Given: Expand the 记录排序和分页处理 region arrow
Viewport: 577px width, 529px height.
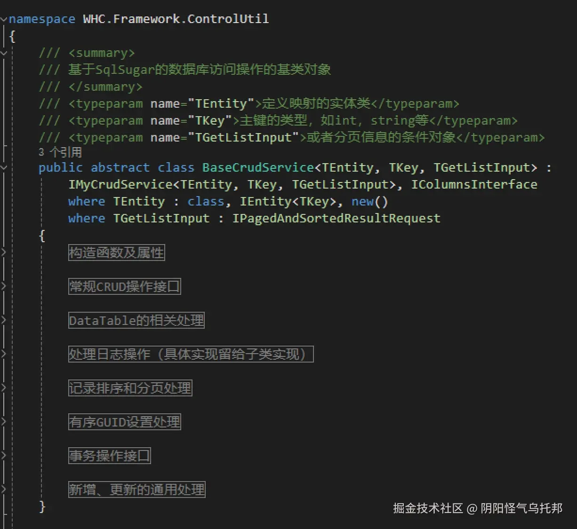Looking at the screenshot, I should [4, 388].
